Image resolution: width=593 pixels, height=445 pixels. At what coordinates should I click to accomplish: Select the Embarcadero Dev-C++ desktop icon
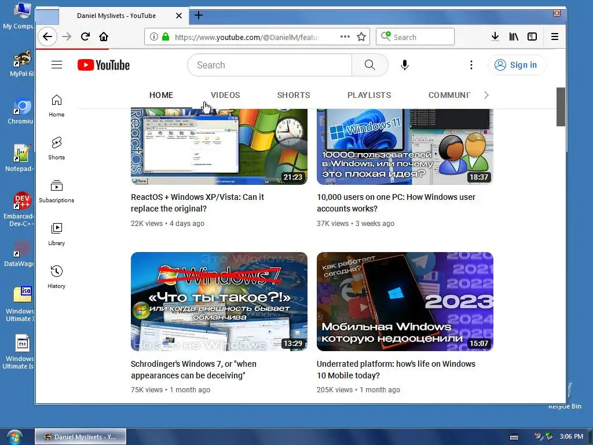(x=19, y=209)
